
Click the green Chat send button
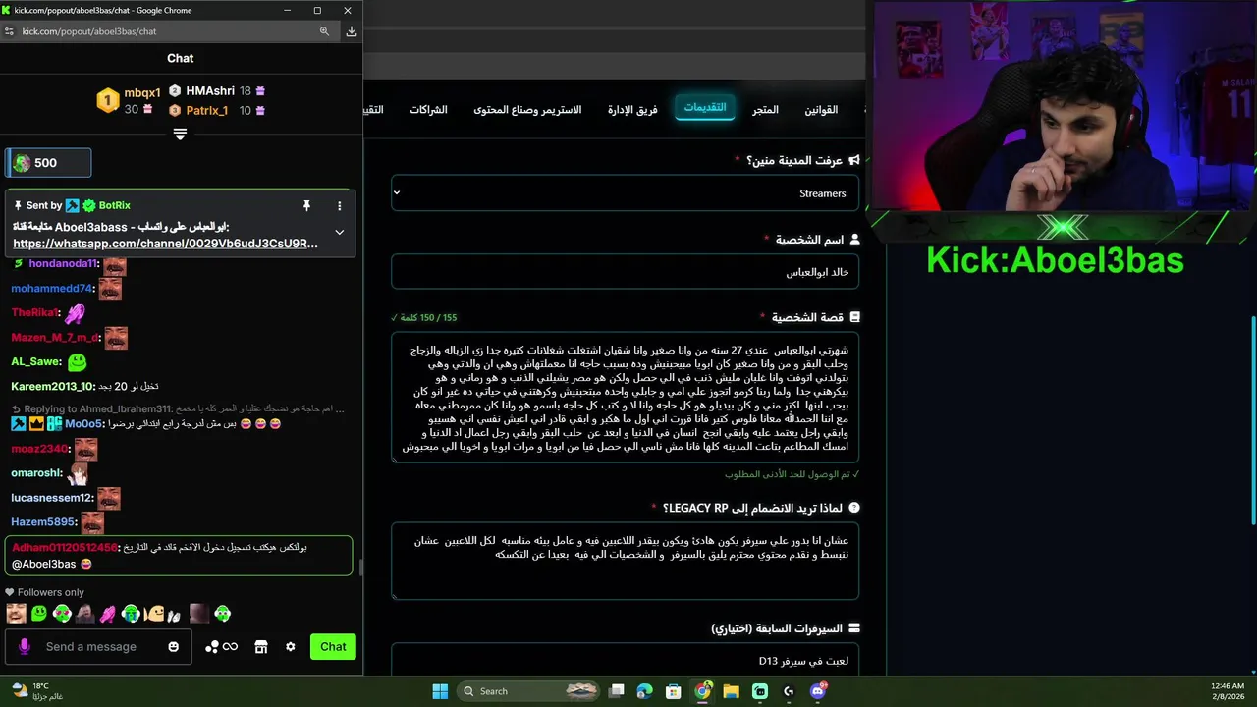pyautogui.click(x=333, y=646)
